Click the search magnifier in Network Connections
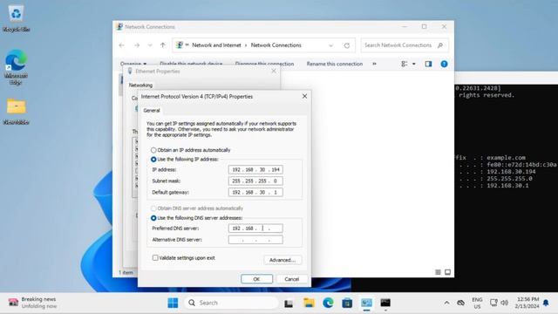The height and width of the screenshot is (314, 558). pos(440,45)
